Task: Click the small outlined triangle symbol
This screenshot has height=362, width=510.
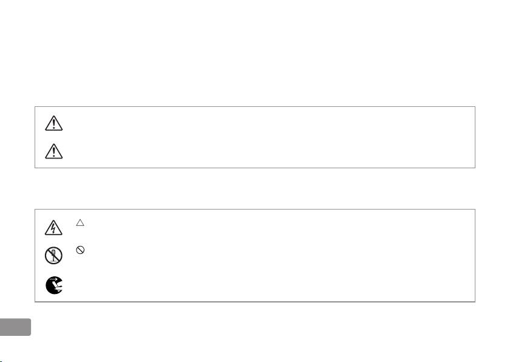Action: pos(80,223)
